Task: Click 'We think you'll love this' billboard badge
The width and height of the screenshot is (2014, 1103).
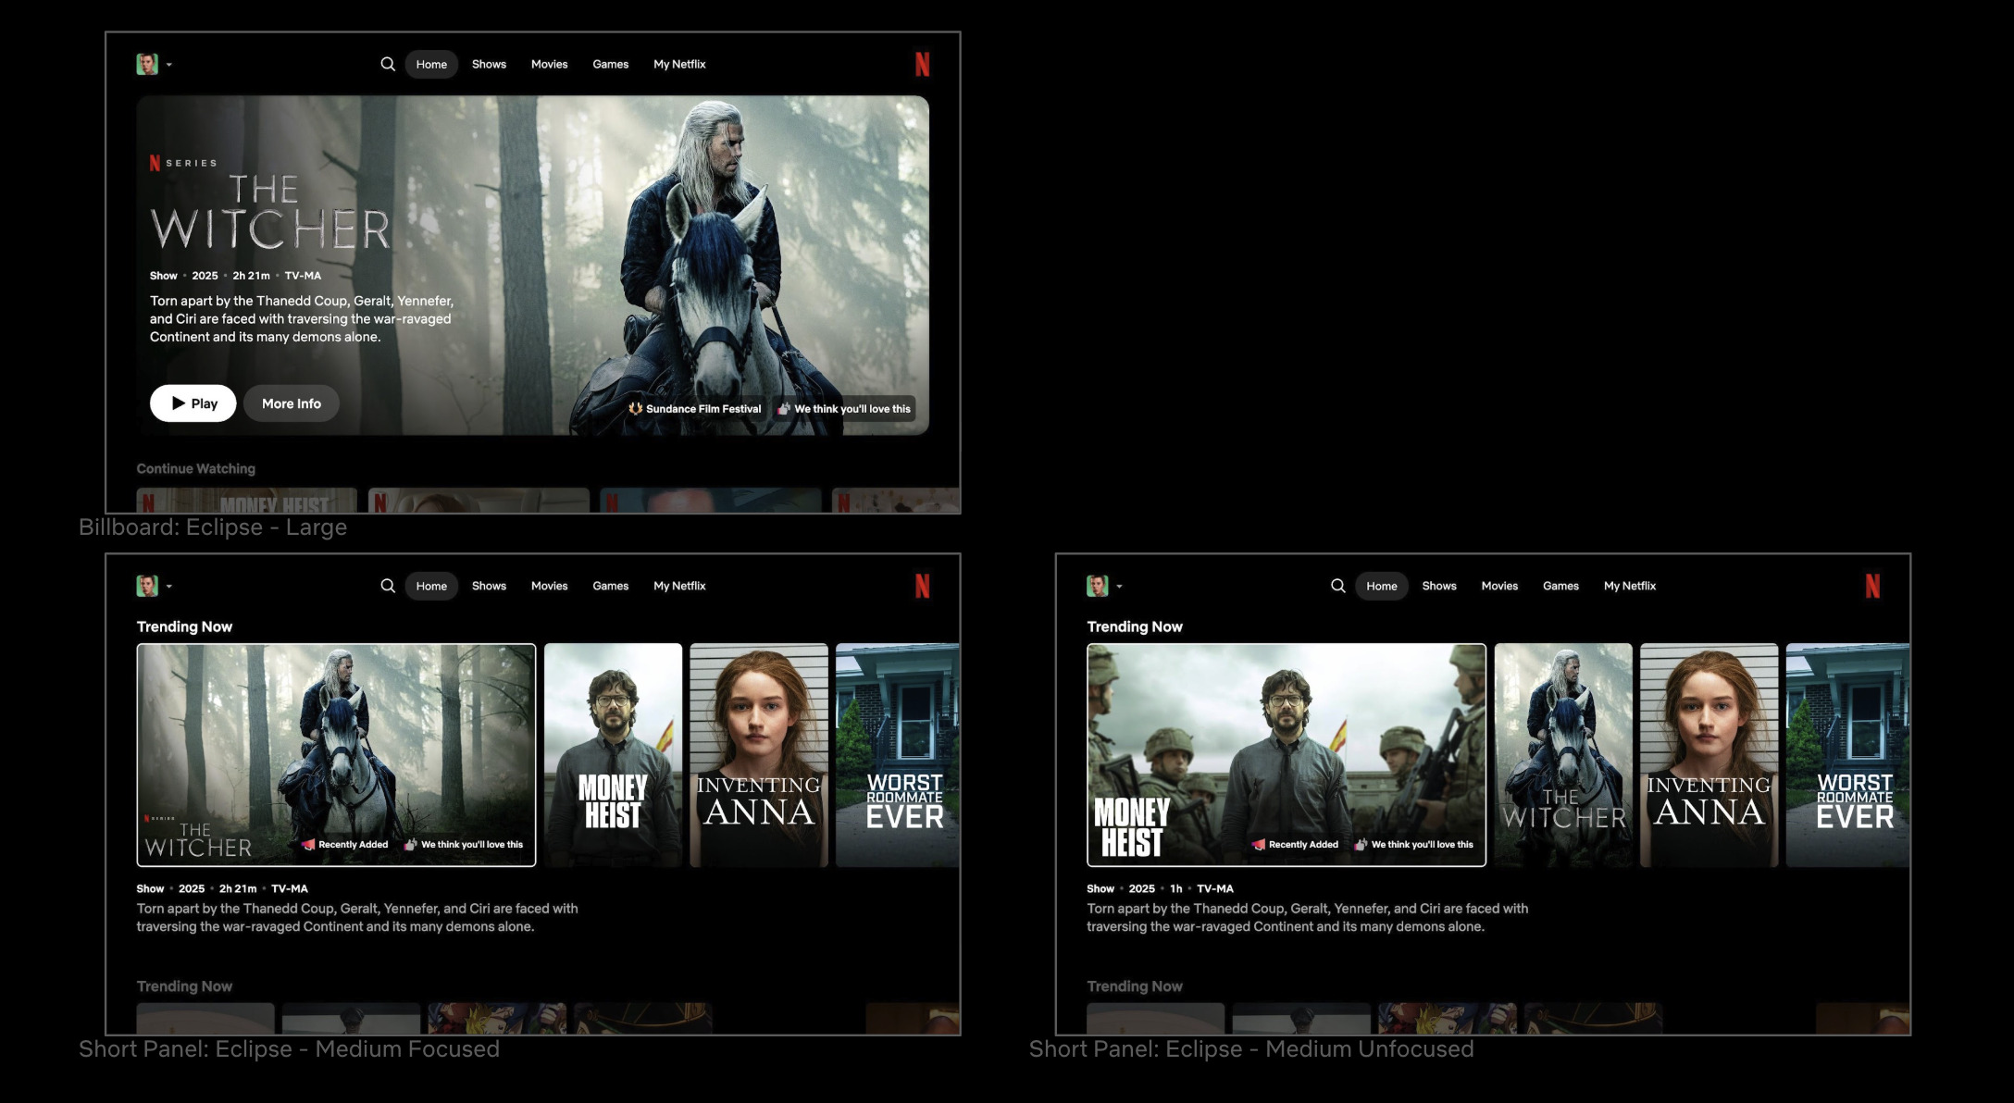Action: click(844, 409)
